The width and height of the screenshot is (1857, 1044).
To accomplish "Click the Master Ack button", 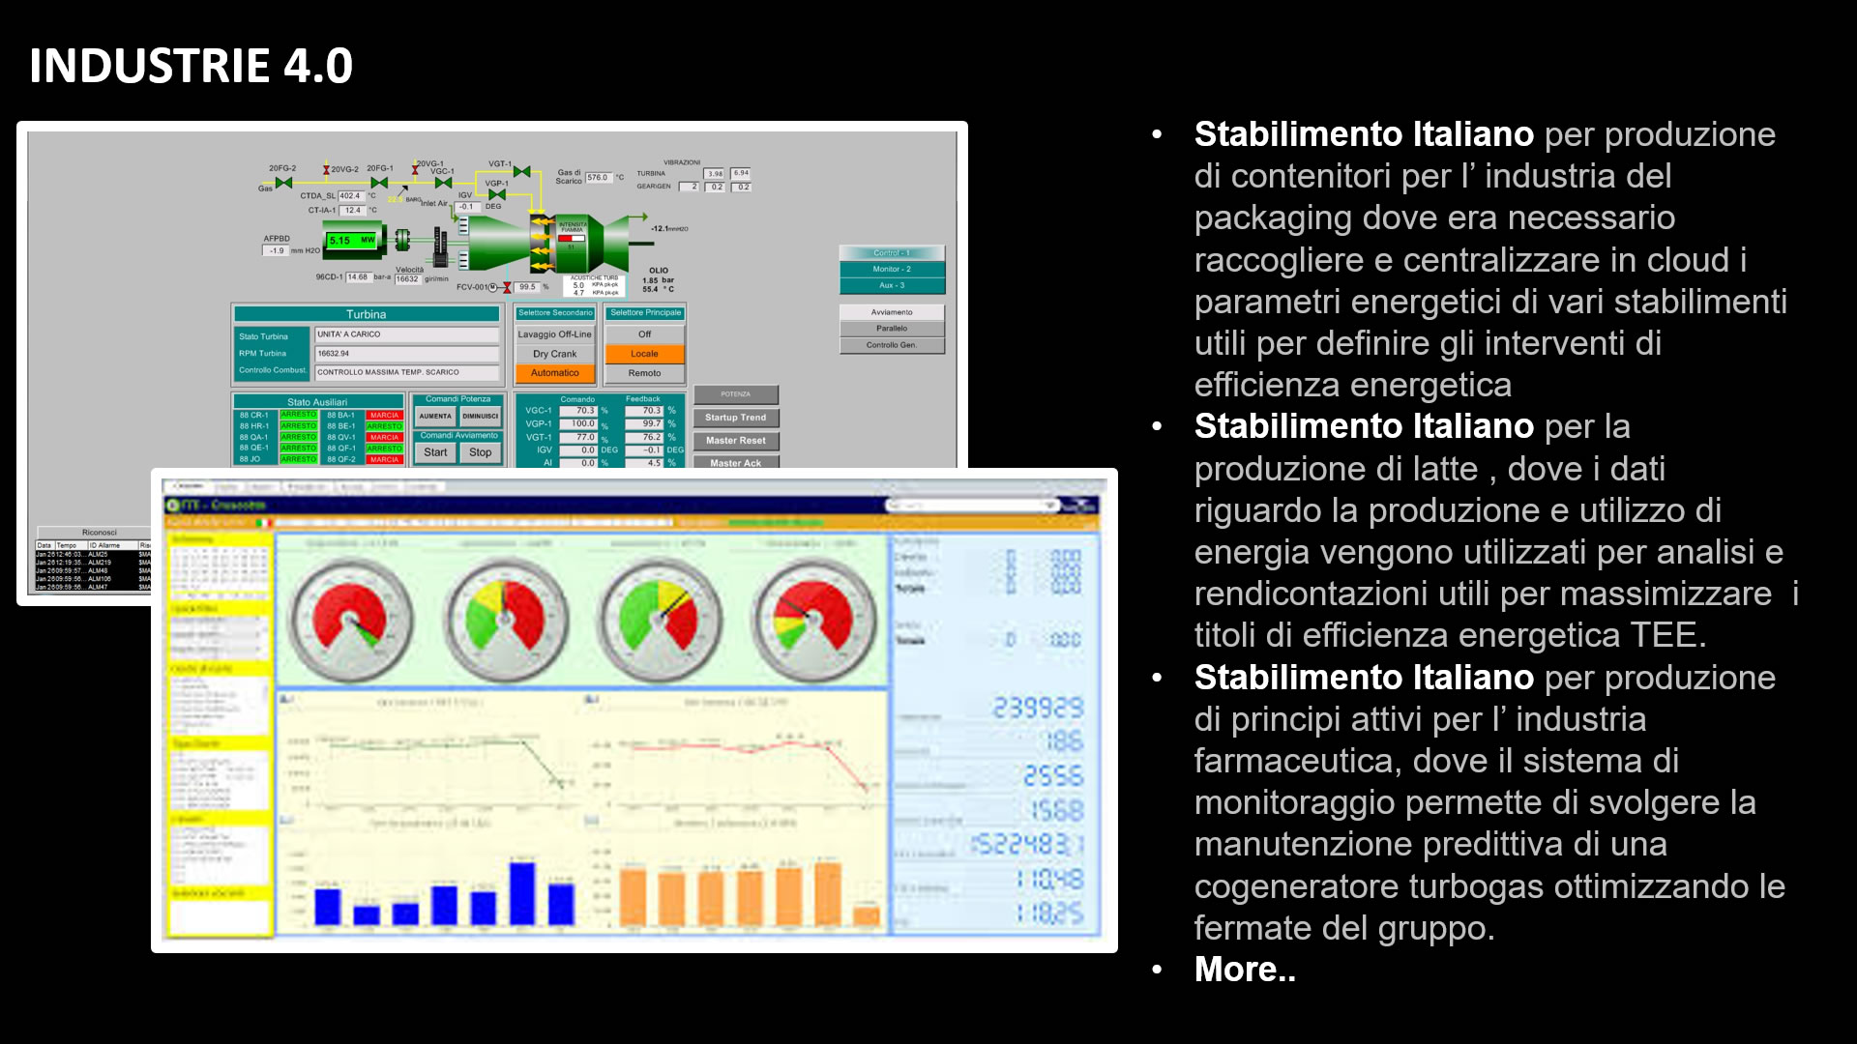I will tap(735, 463).
